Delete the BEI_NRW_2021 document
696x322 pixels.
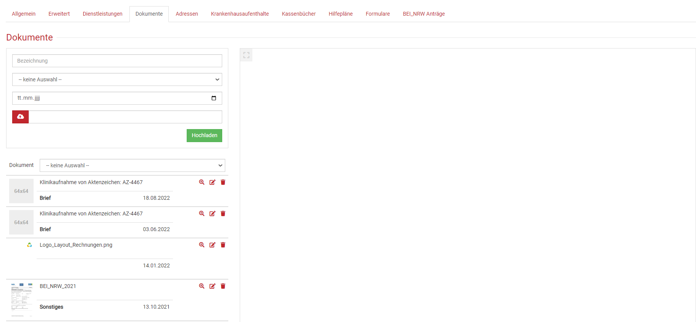(x=223, y=286)
